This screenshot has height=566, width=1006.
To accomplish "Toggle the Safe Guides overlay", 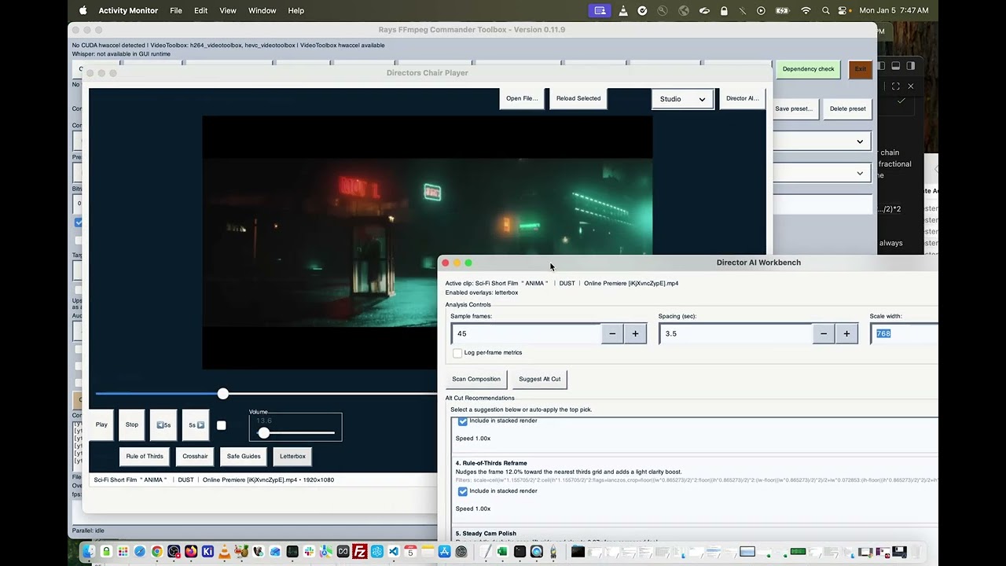I will (244, 456).
